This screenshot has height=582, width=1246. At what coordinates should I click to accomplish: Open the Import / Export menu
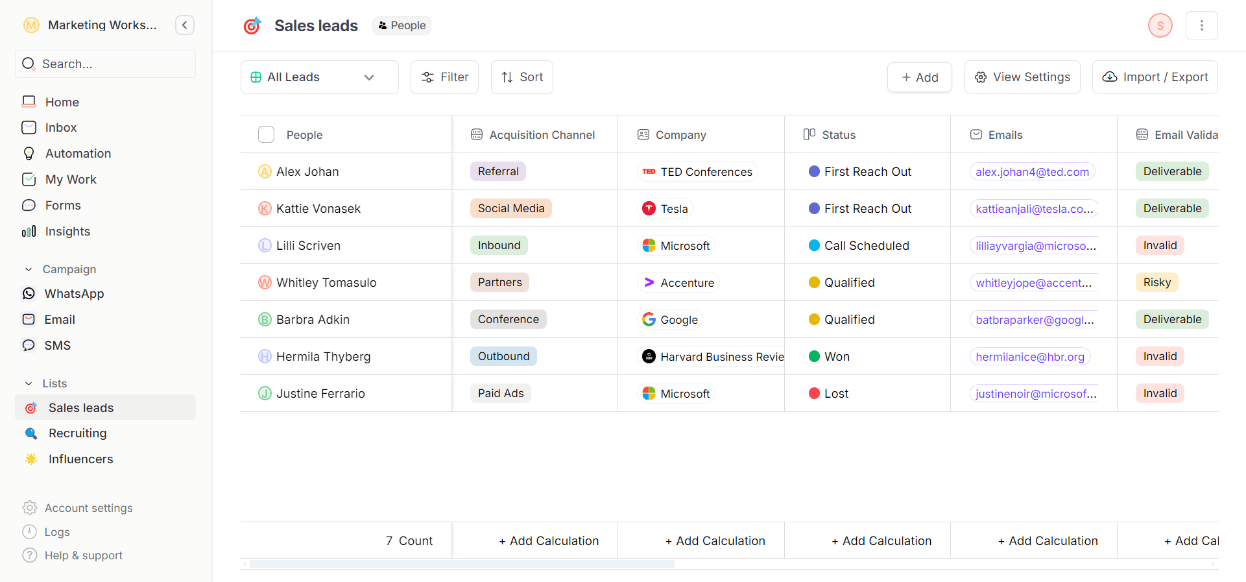pos(1155,77)
